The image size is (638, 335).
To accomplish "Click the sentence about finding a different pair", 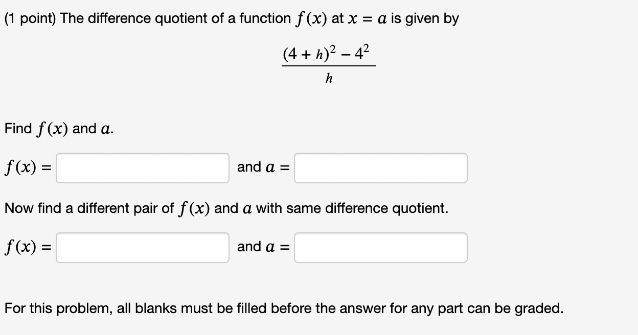I will pos(226,208).
